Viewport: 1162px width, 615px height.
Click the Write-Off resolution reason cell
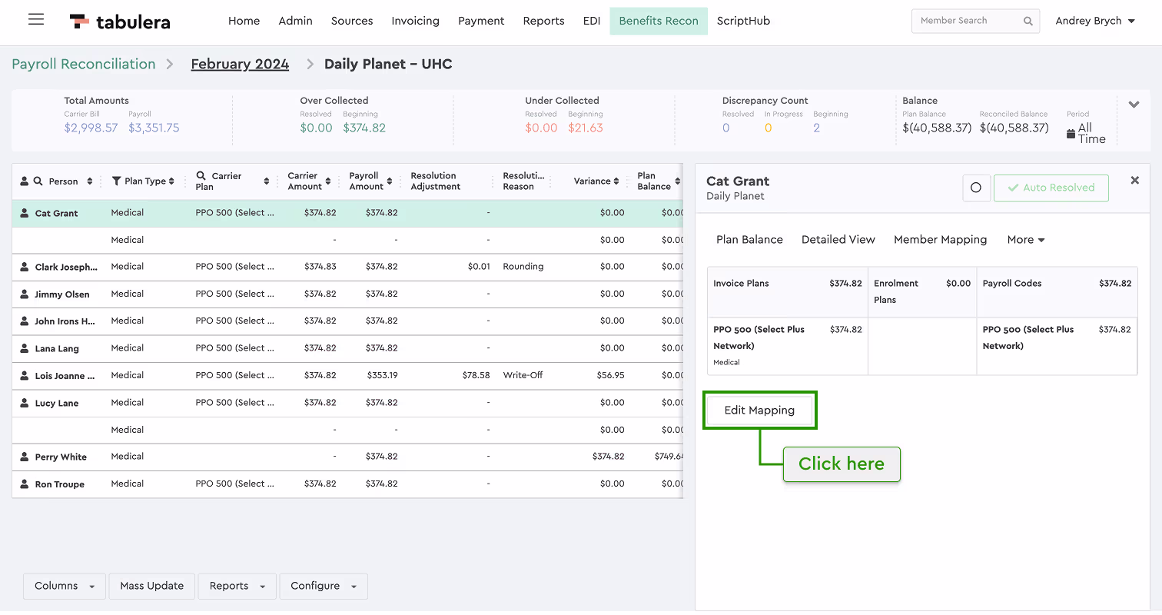pyautogui.click(x=523, y=375)
